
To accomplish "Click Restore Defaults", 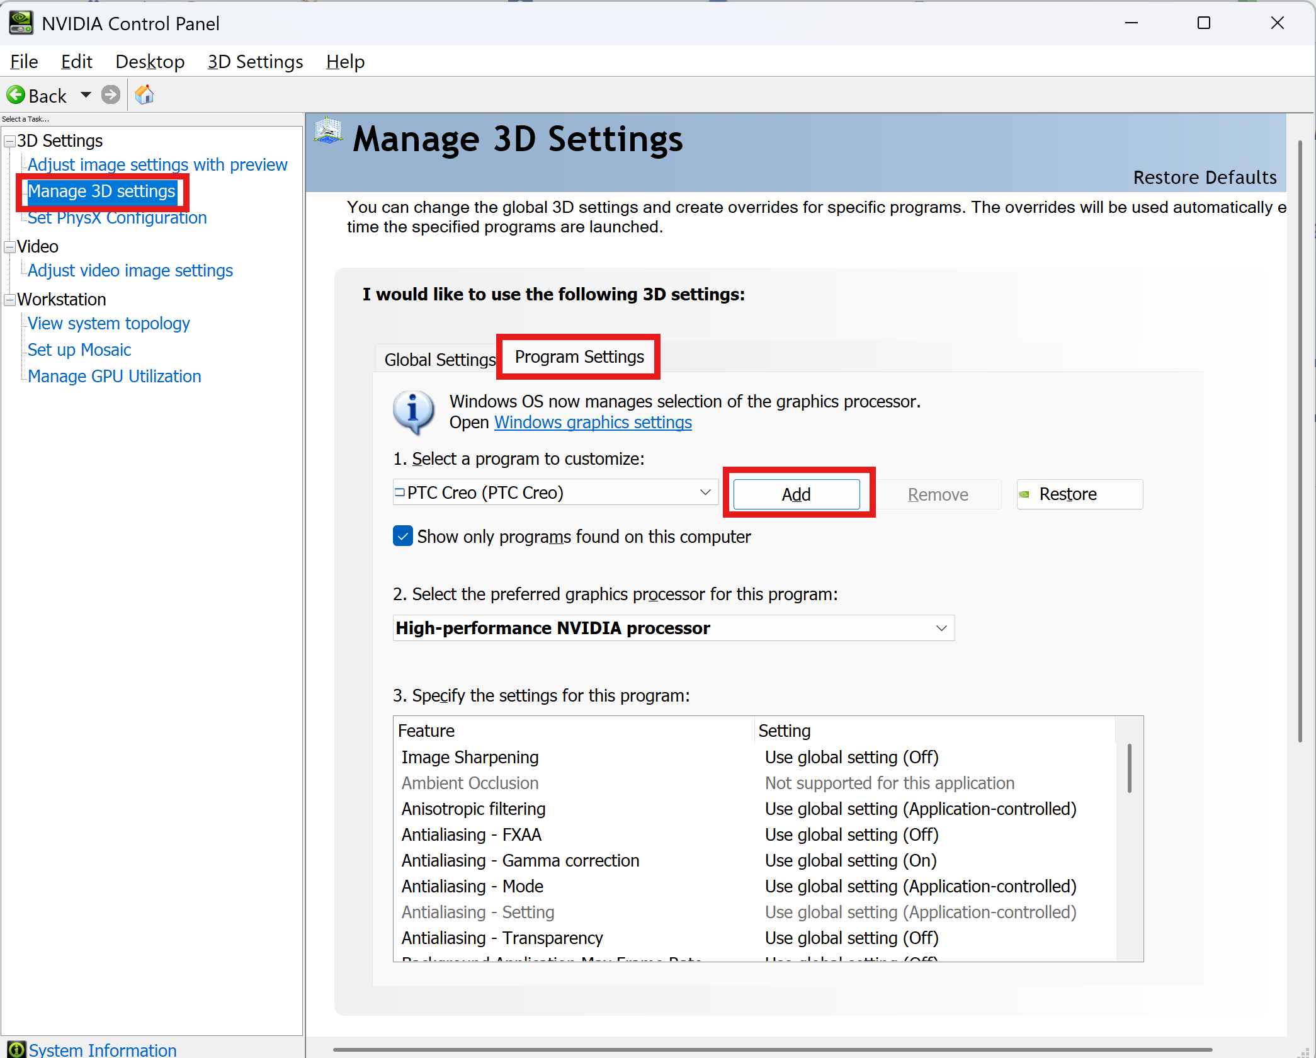I will (x=1205, y=178).
